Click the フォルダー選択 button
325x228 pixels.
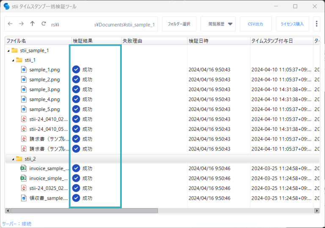click(x=179, y=24)
